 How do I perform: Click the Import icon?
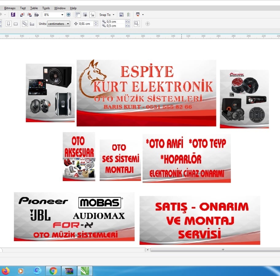point(22,15)
